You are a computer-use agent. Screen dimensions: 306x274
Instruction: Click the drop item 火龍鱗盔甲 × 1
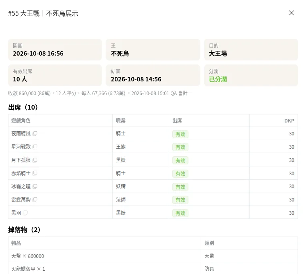click(x=28, y=269)
